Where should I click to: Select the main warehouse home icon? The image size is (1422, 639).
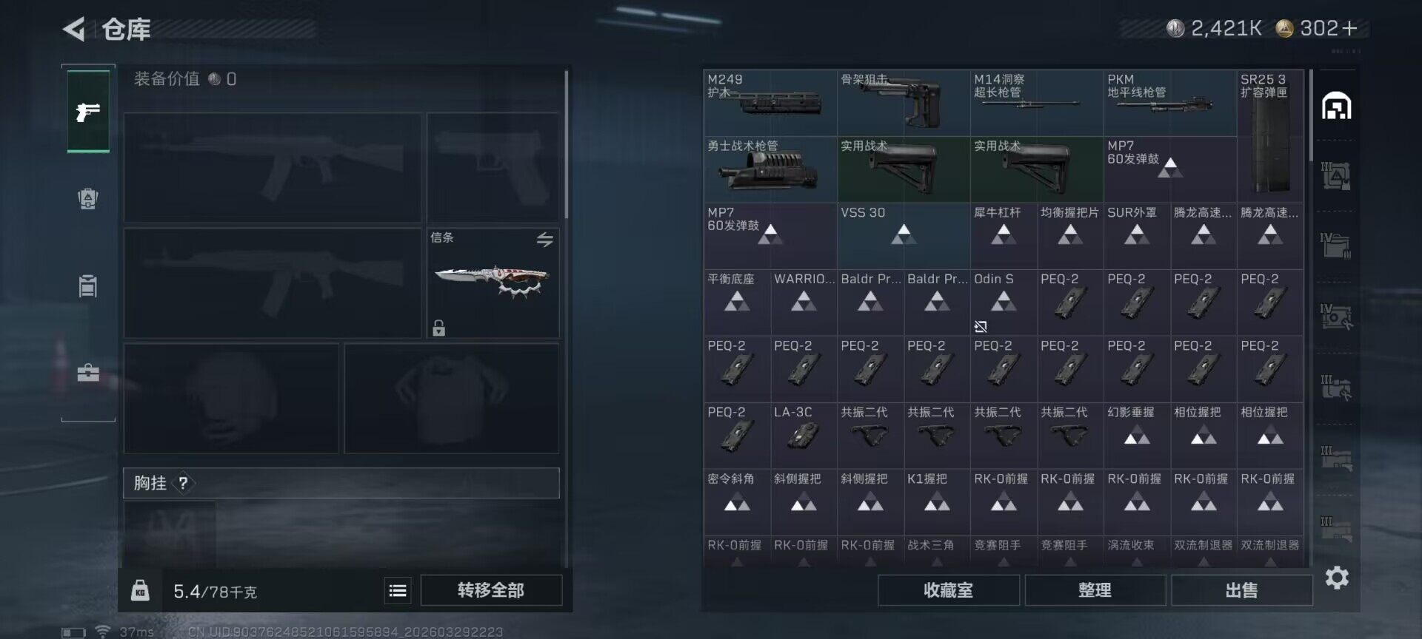(1337, 106)
